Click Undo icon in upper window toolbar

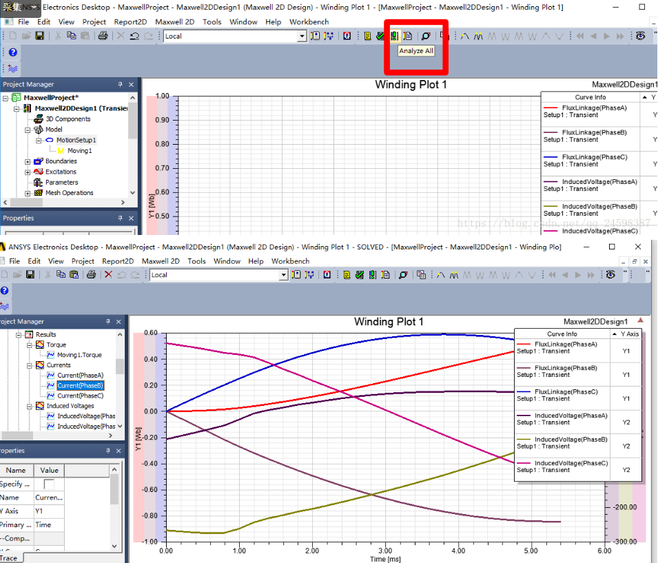pos(134,36)
